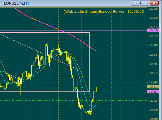
Task: Select the 1.12186 pink price label
Action: click(153, 30)
